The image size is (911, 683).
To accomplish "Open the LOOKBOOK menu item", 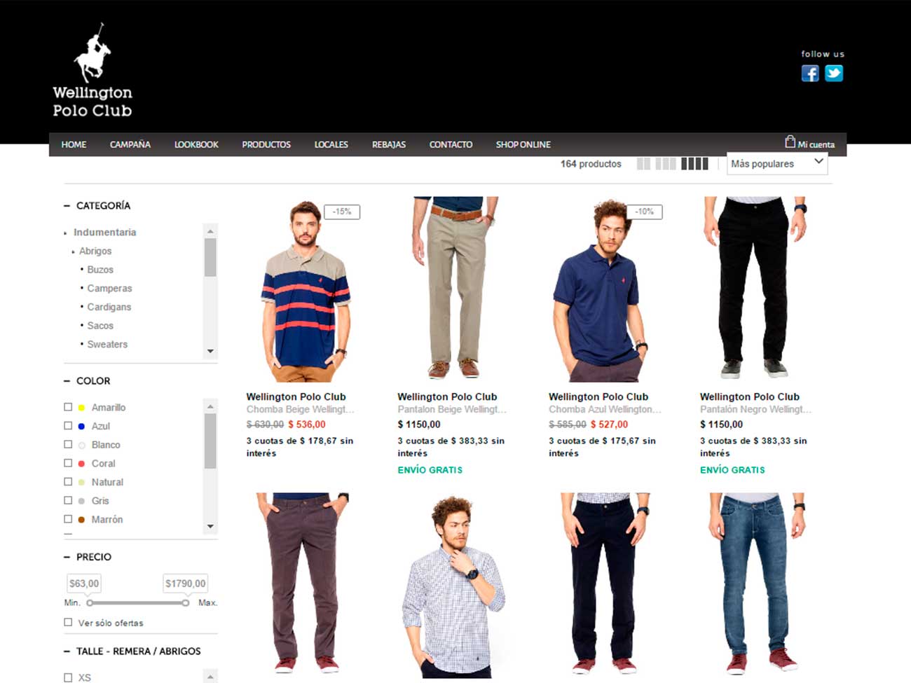I will pyautogui.click(x=196, y=144).
